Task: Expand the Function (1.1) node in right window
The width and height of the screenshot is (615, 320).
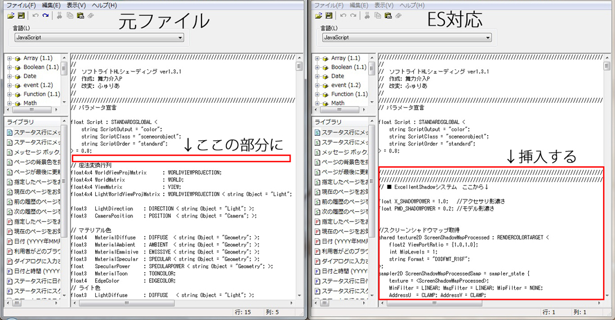Action: tap(317, 95)
